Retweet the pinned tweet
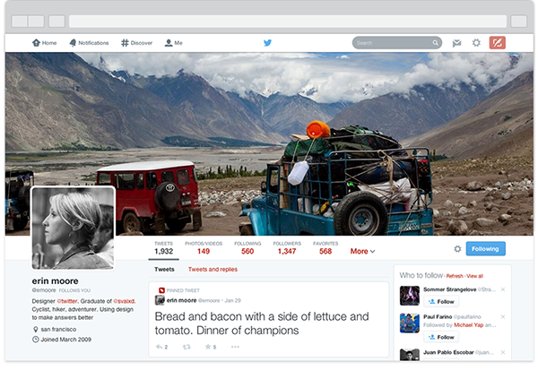538x379 pixels. (187, 347)
